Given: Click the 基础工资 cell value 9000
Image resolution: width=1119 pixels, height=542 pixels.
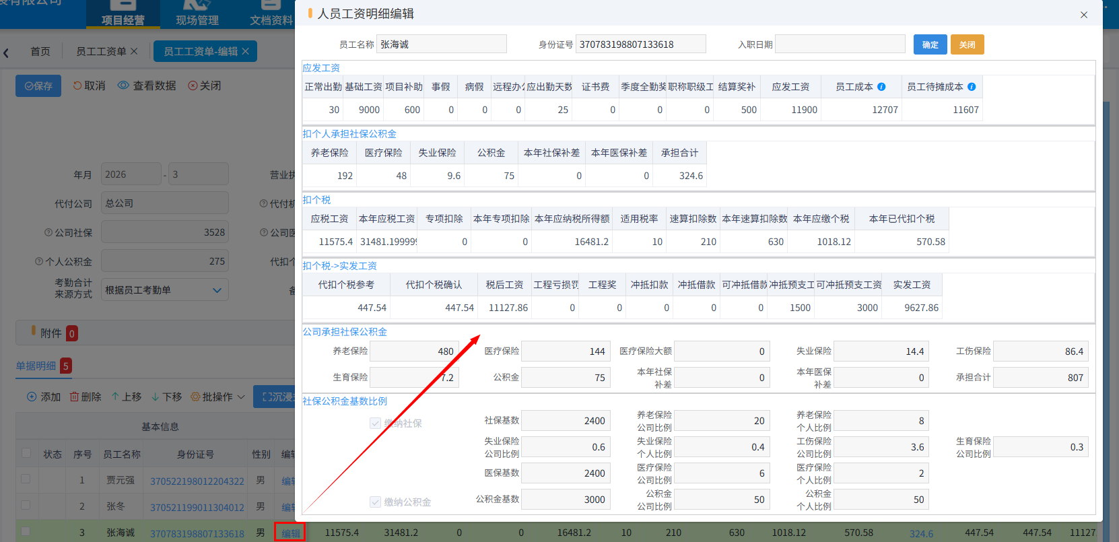Looking at the screenshot, I should click(x=364, y=110).
